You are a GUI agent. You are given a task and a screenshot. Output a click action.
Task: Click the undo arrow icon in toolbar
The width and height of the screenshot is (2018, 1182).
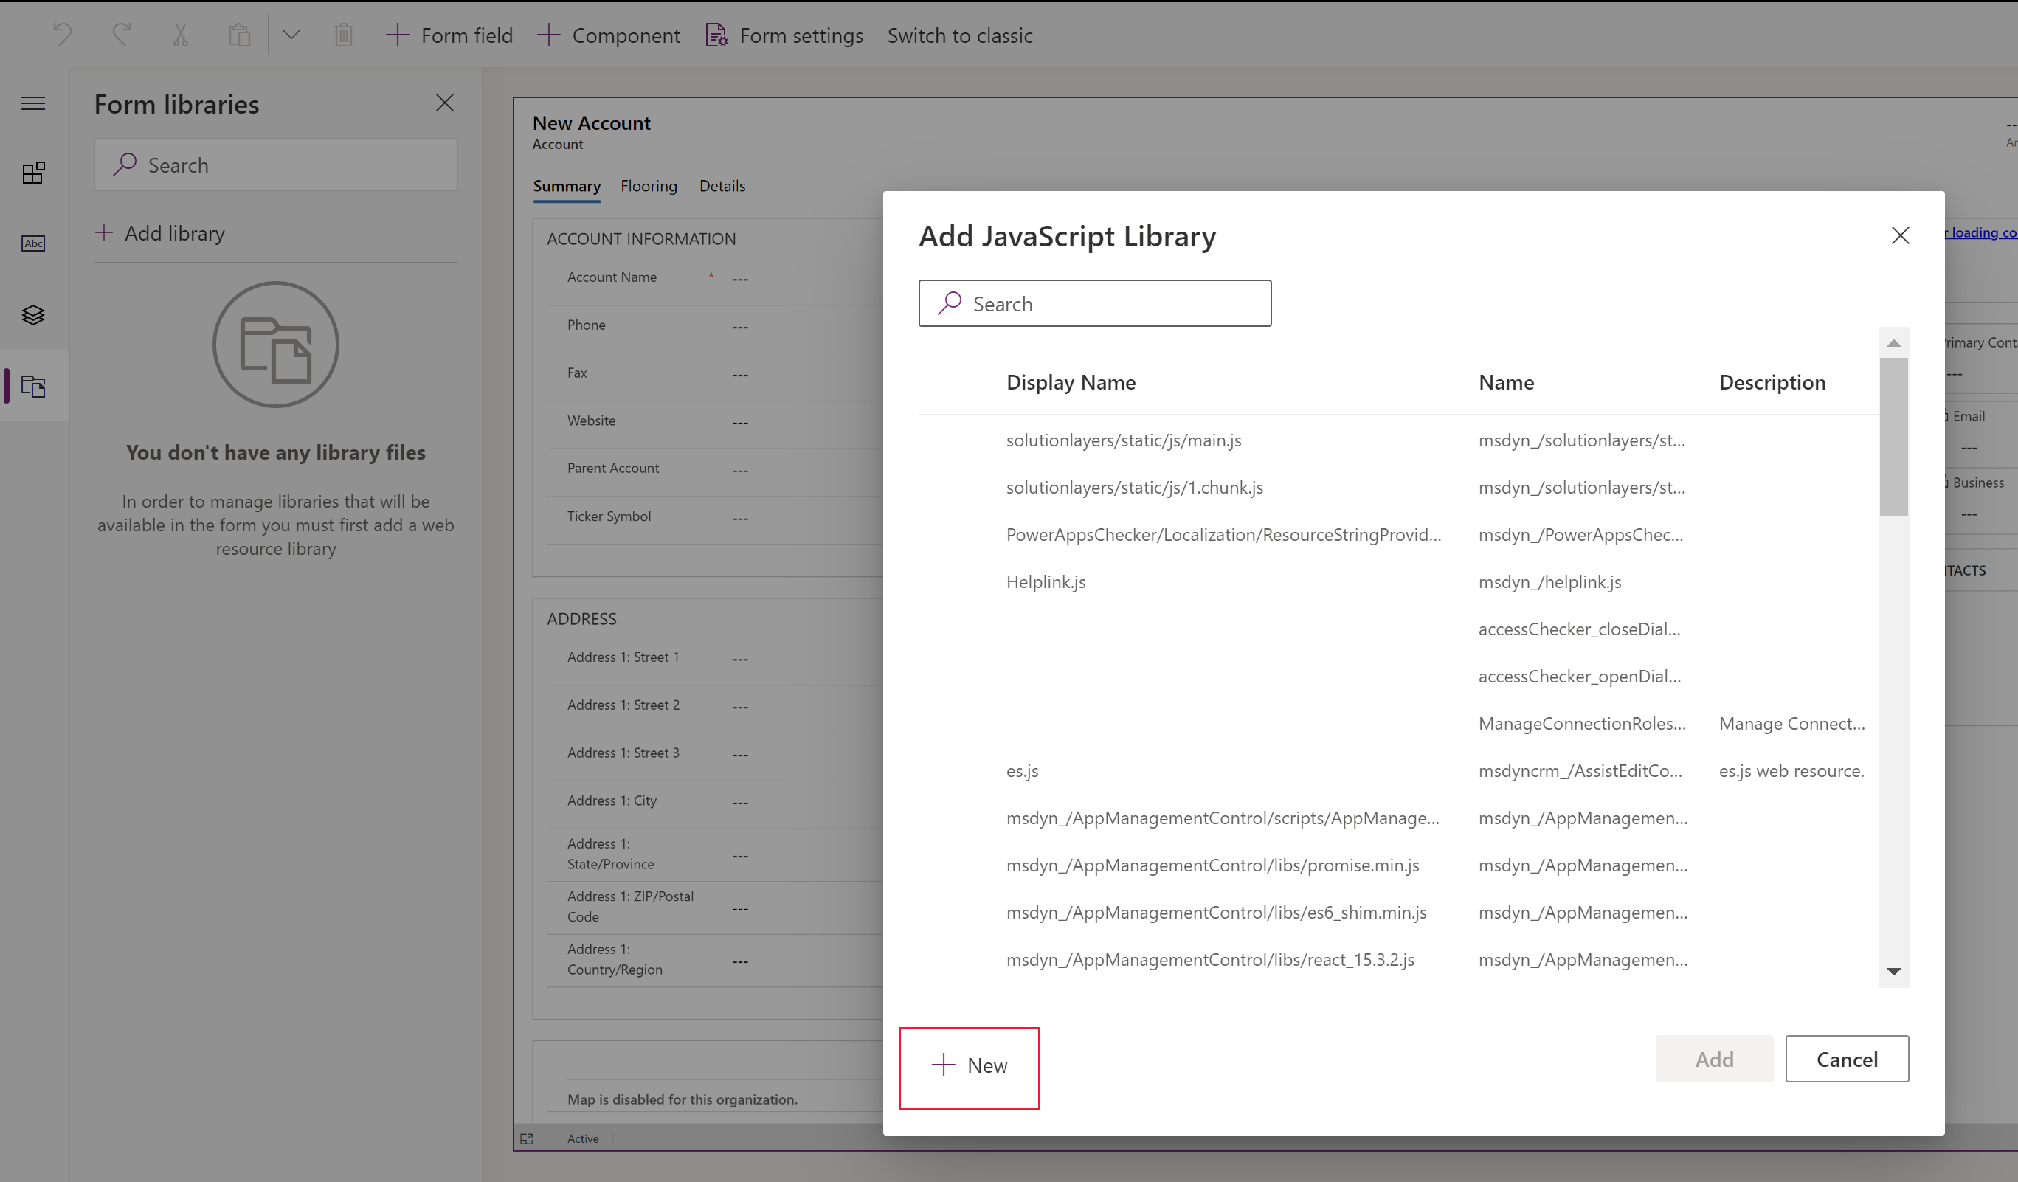tap(63, 34)
